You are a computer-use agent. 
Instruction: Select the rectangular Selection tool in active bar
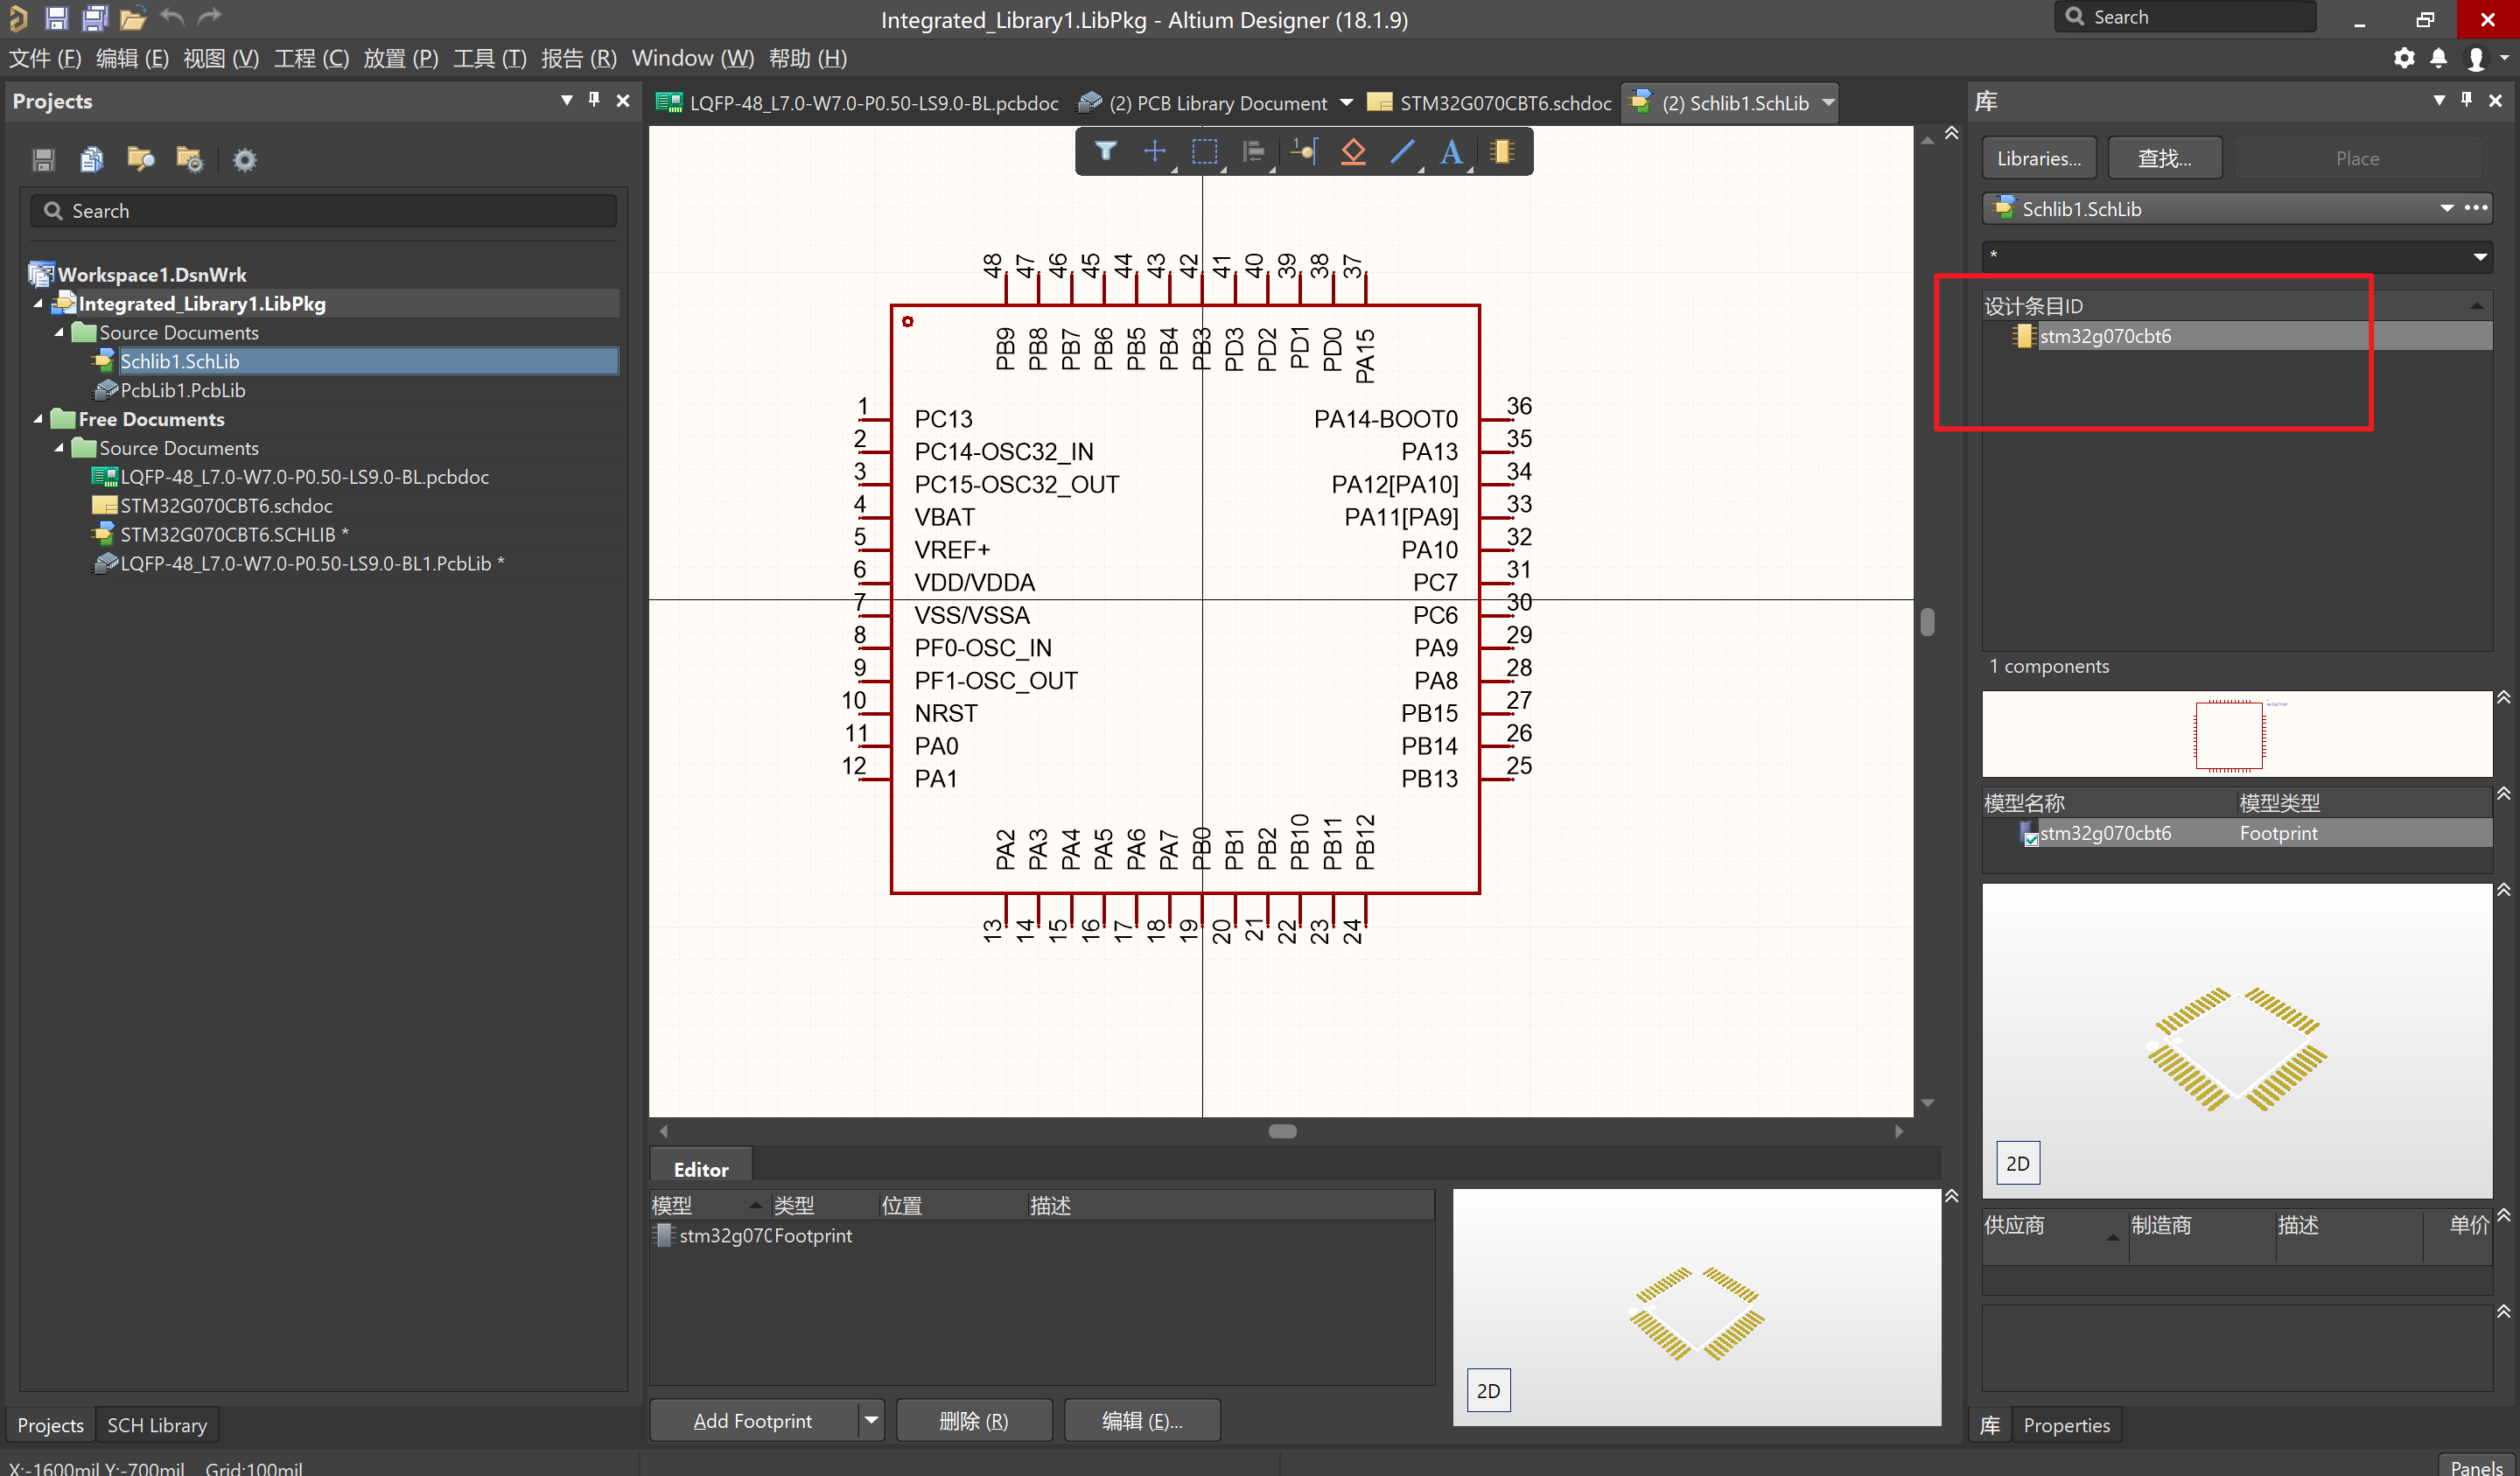coord(1204,152)
